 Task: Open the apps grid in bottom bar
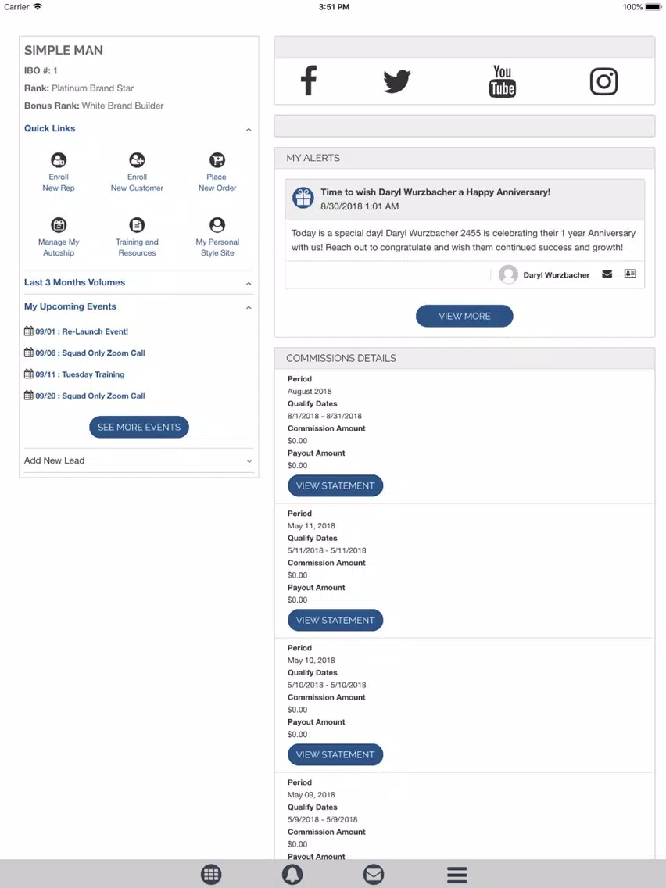pos(211,874)
